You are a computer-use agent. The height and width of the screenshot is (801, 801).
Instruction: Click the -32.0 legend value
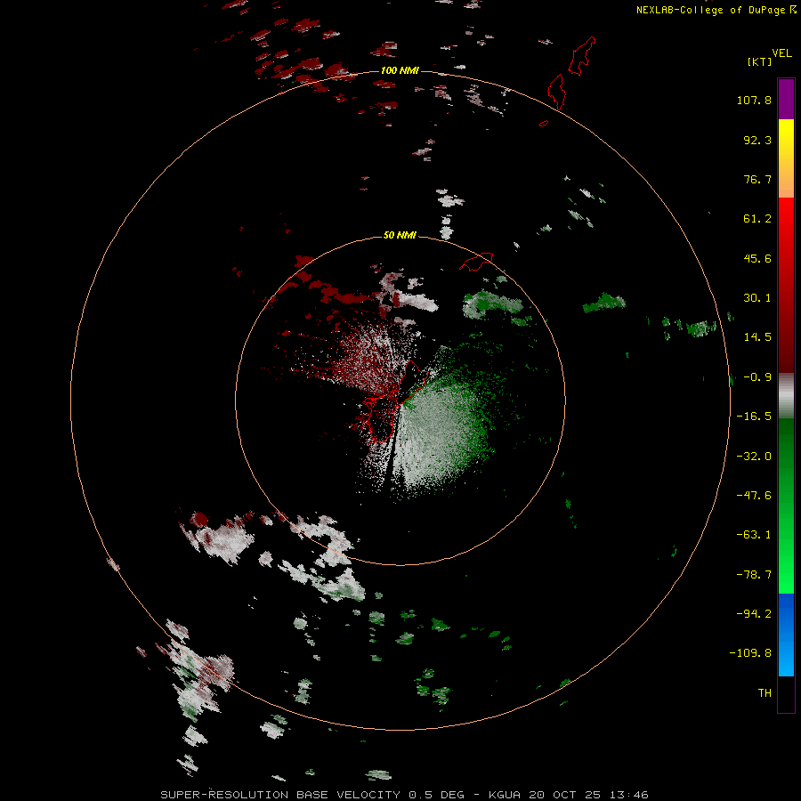[x=754, y=457]
